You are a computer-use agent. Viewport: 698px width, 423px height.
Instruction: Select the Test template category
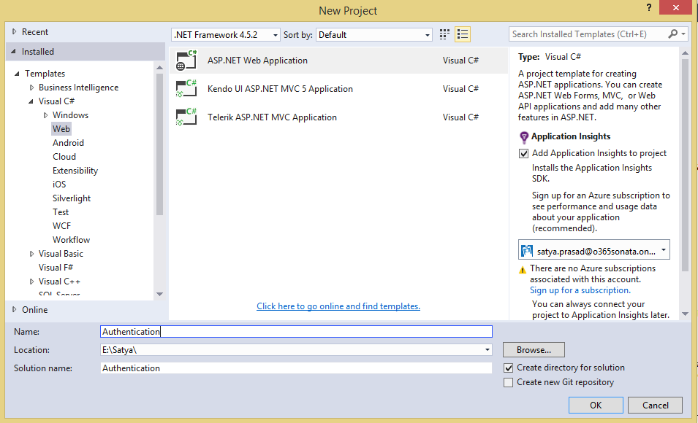pyautogui.click(x=61, y=212)
